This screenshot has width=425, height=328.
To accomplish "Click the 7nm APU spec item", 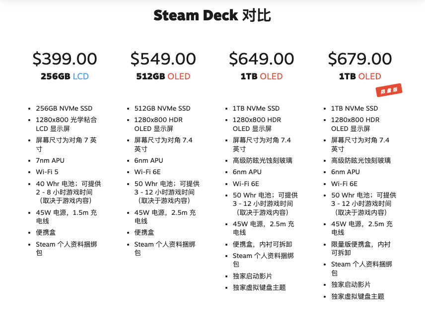I will [x=50, y=160].
